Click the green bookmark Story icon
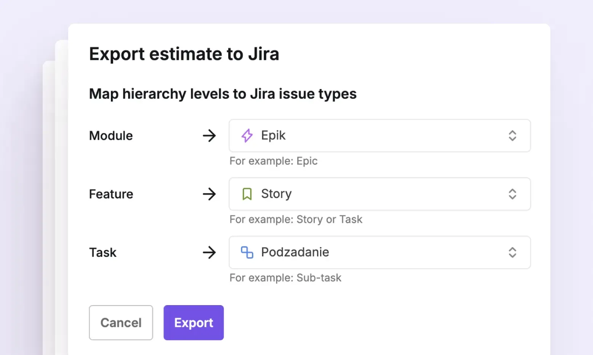 247,194
